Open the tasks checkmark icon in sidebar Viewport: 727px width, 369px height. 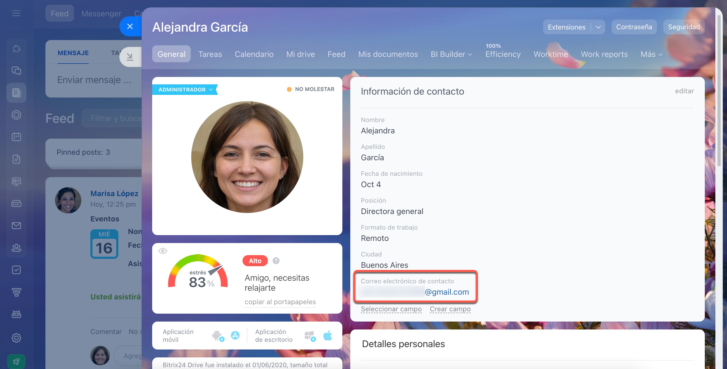pos(16,270)
